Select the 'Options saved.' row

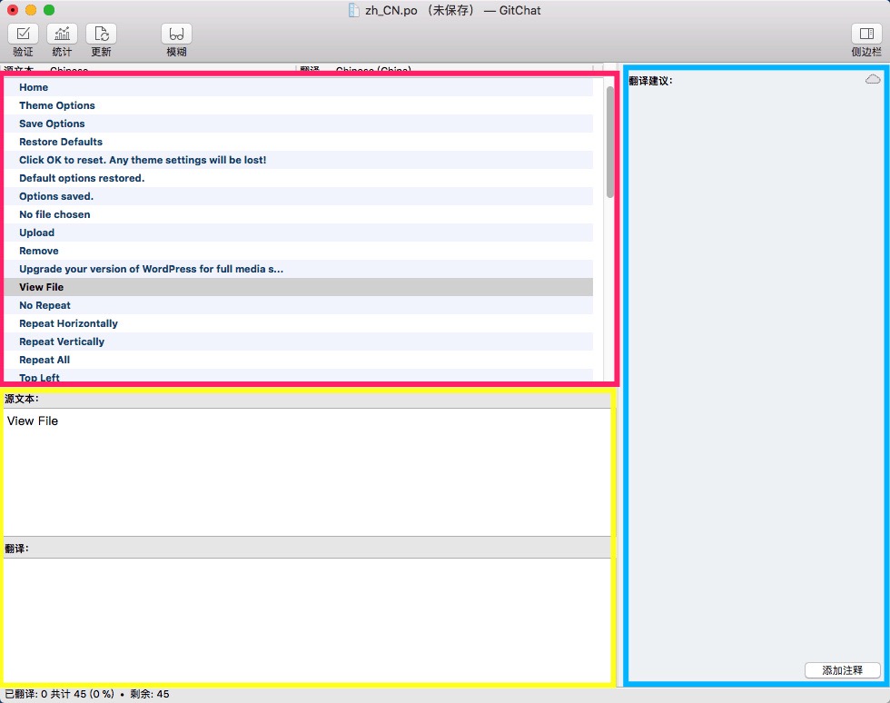pyautogui.click(x=299, y=196)
